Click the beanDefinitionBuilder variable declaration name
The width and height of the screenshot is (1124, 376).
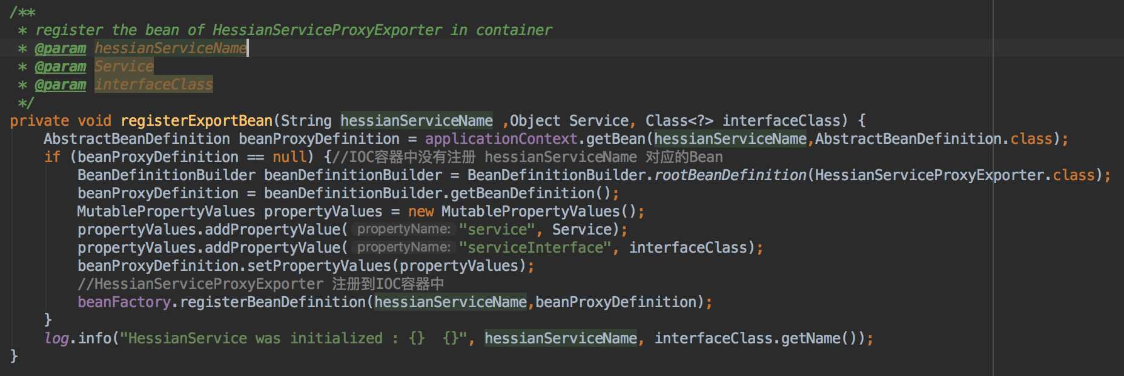[x=353, y=175]
